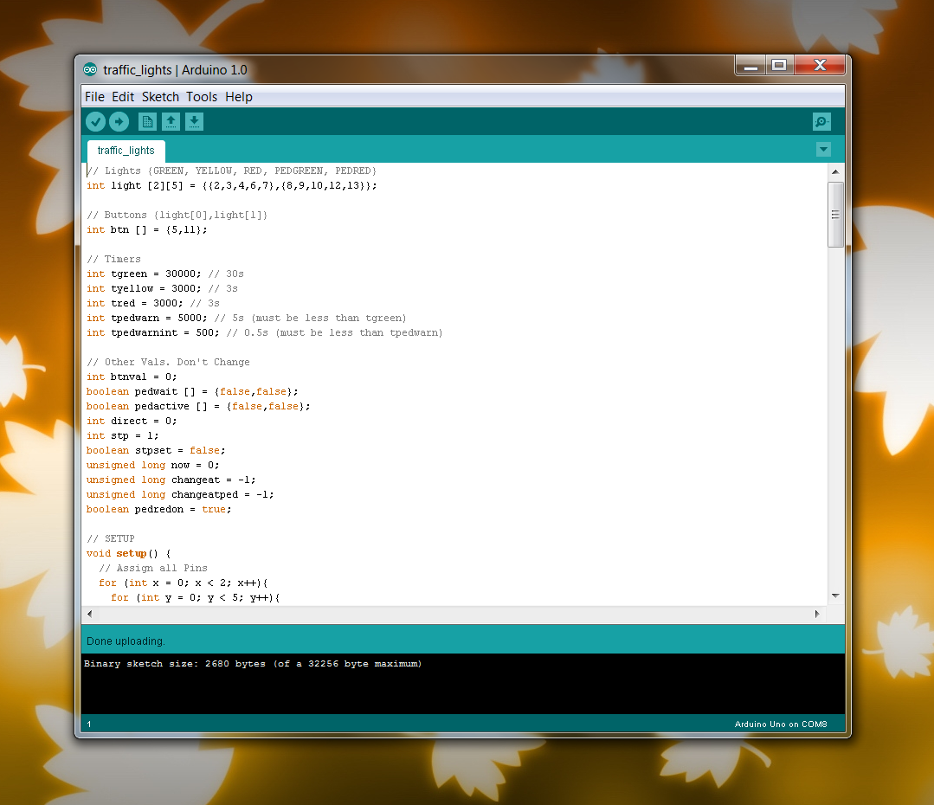Viewport: 934px width, 805px height.
Task: Click the Verify checkmark button
Action: point(95,121)
